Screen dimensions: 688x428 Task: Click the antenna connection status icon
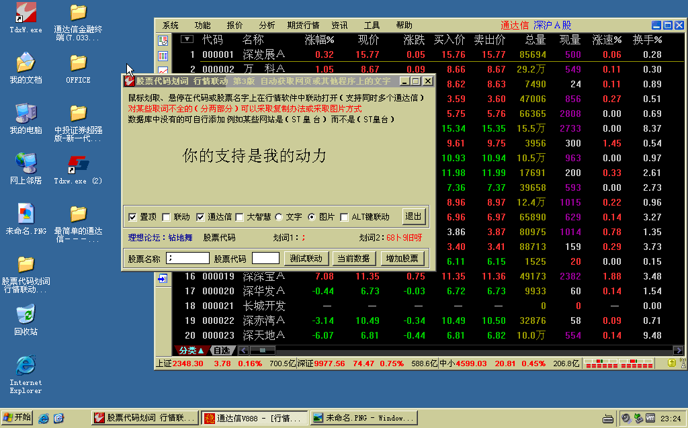pos(683,363)
